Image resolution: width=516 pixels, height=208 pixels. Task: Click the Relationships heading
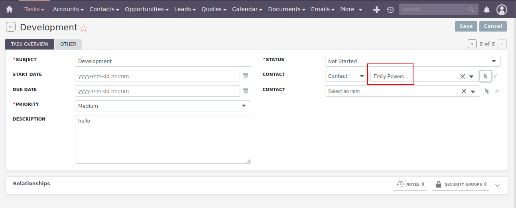pos(32,183)
